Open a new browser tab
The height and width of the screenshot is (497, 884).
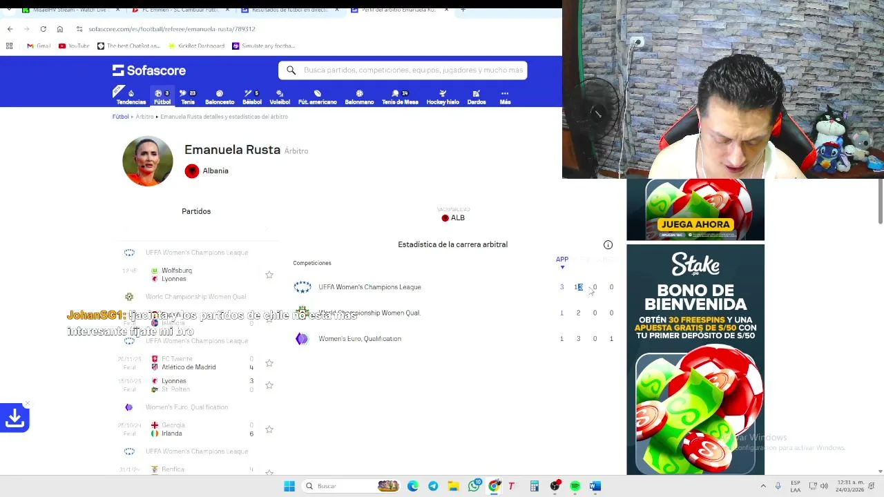coord(463,10)
